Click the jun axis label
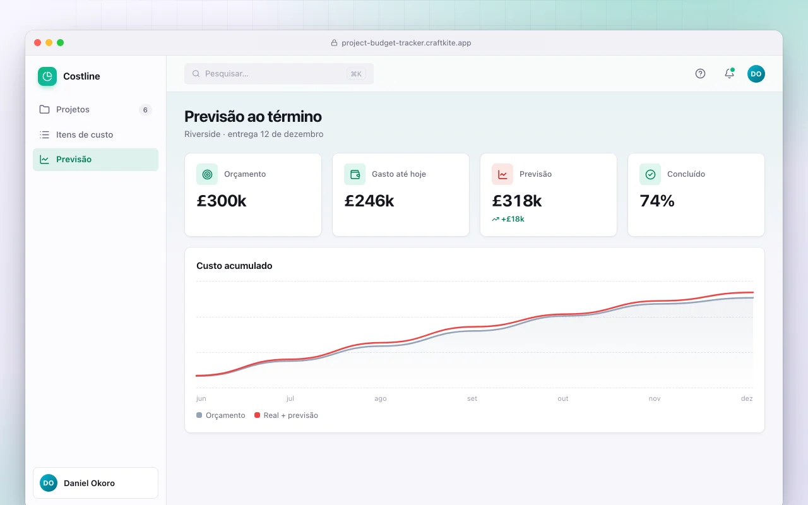 click(x=201, y=398)
